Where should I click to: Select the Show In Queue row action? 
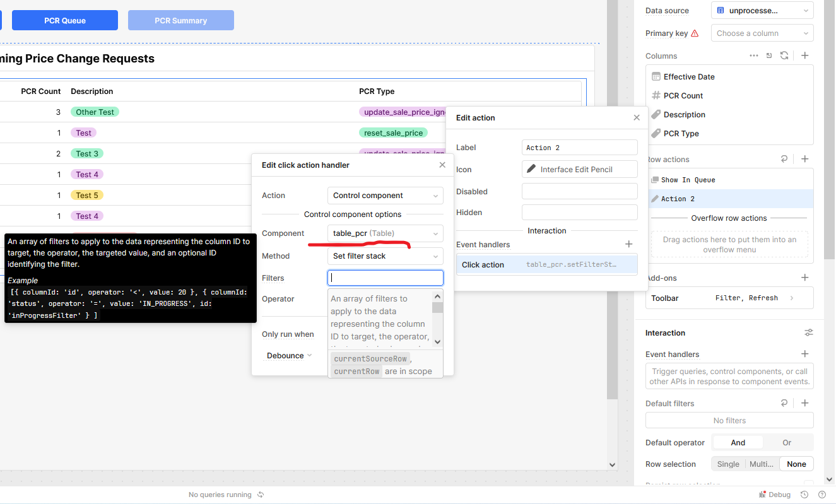pos(688,180)
